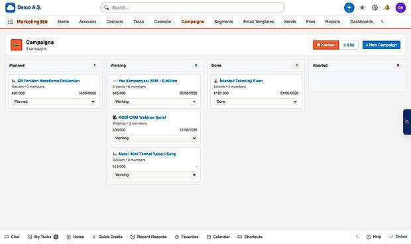Open My Tasks in the bottom bar
Viewport: 411px width, 244px height.
[43, 237]
